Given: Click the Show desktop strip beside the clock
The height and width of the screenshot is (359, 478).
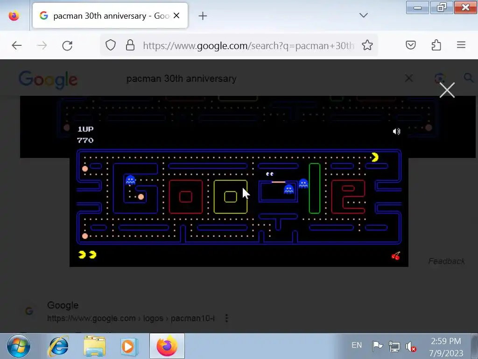Looking at the screenshot, I should (474, 346).
